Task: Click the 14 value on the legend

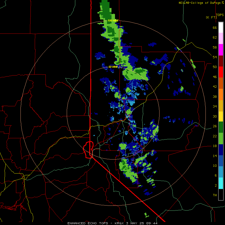Action: pos(215,156)
